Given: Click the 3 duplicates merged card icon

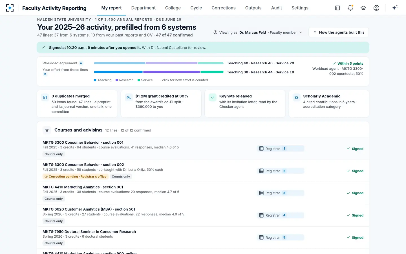Looking at the screenshot, I should click(x=45, y=98).
